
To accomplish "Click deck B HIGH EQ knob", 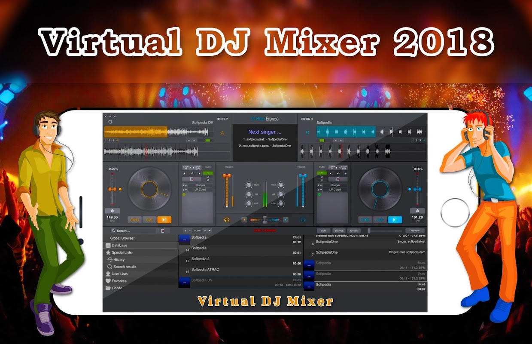I will pyautogui.click(x=281, y=185).
